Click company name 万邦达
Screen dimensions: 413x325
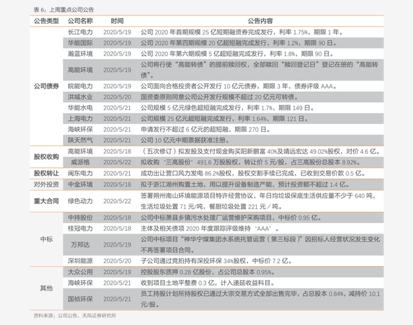coord(81,245)
